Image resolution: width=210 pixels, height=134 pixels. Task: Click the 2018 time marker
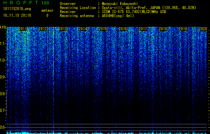click(163, 28)
